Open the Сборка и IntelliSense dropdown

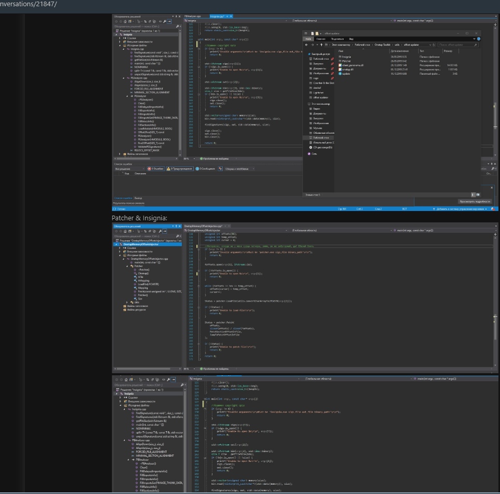tap(239, 168)
